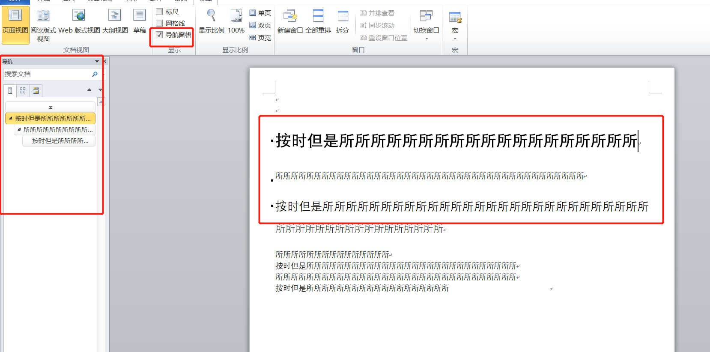Choose Page Width (页宽) zoom button

[260, 38]
